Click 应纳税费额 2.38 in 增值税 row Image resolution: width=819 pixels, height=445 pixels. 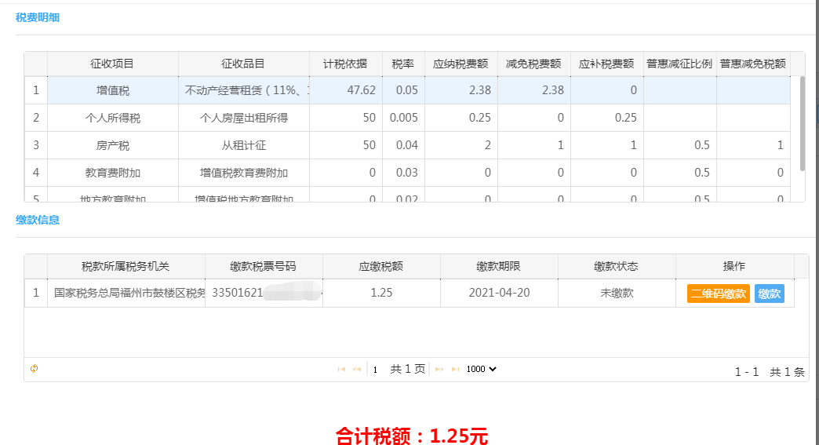pyautogui.click(x=460, y=90)
